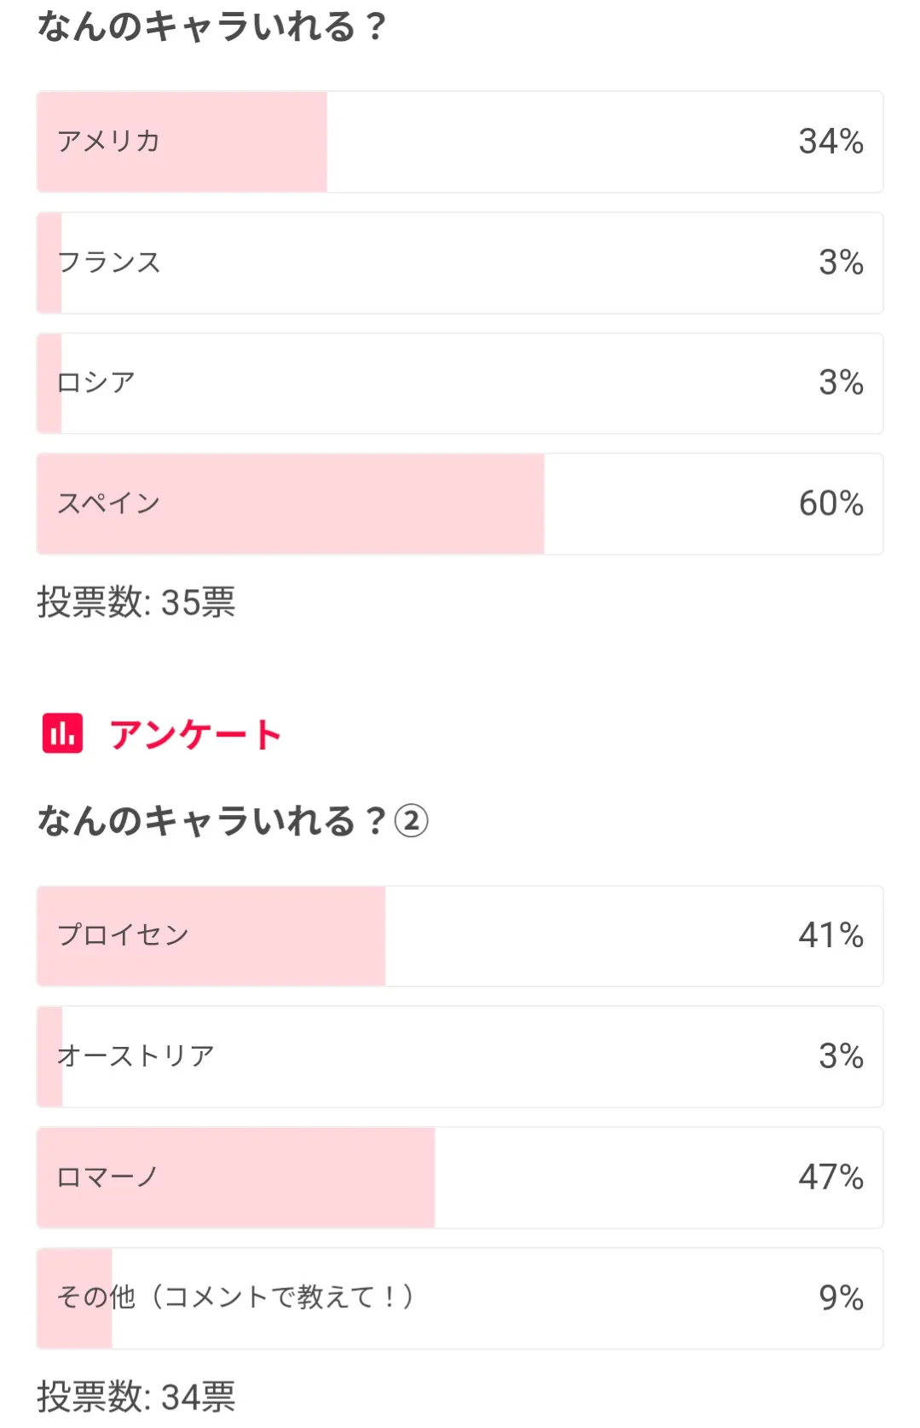Click the 47% result for ロマーノ
Viewport: 920px width, 1428px height.
pos(830,1177)
